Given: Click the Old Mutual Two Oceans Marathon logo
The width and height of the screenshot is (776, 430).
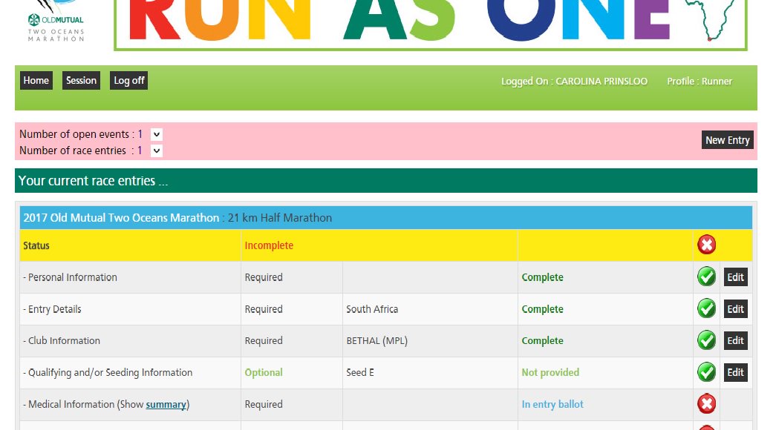Looking at the screenshot, I should (x=56, y=21).
